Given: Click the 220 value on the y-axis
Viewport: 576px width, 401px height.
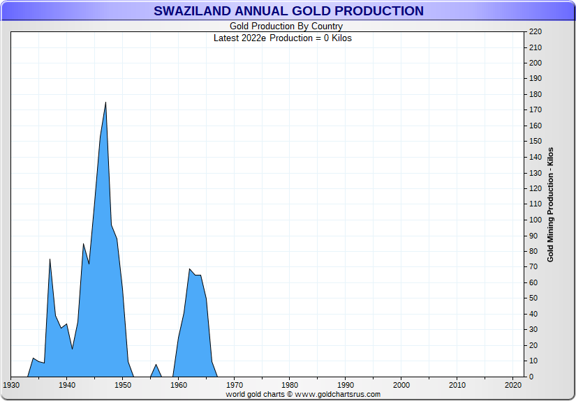Looking at the screenshot, I should point(536,31).
